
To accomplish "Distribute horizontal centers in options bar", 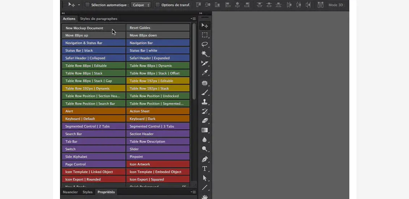I will pyautogui.click(x=299, y=5).
